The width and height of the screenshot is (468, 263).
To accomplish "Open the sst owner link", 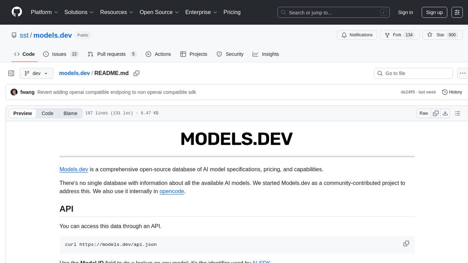I will (x=24, y=35).
